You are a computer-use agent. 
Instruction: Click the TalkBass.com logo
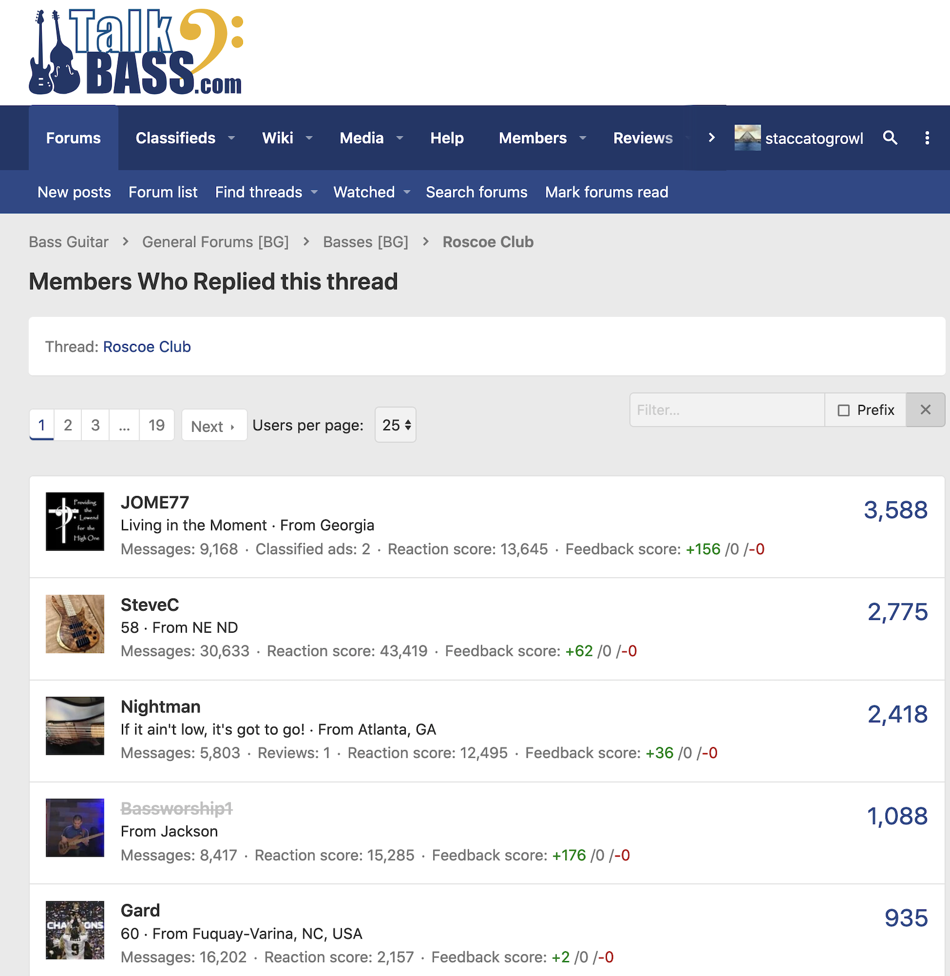click(136, 52)
